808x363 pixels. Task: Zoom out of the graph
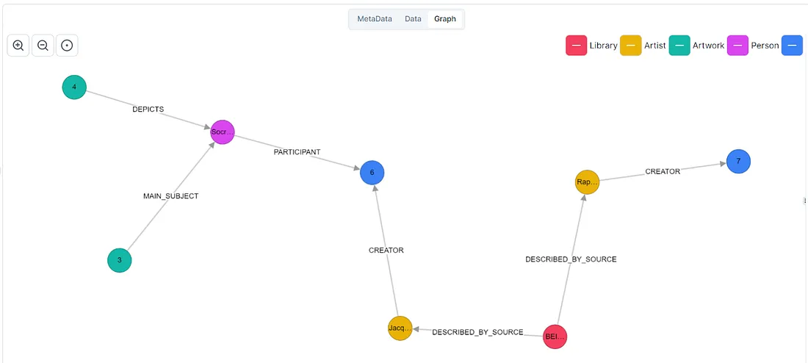(43, 46)
